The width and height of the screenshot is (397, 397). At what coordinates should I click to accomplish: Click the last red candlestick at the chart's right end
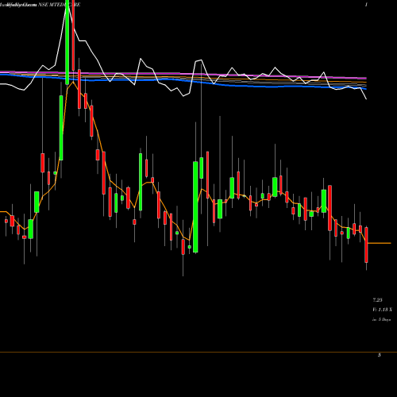click(366, 245)
